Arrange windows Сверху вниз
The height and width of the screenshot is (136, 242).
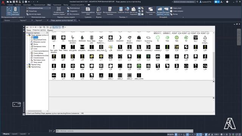click(176, 8)
